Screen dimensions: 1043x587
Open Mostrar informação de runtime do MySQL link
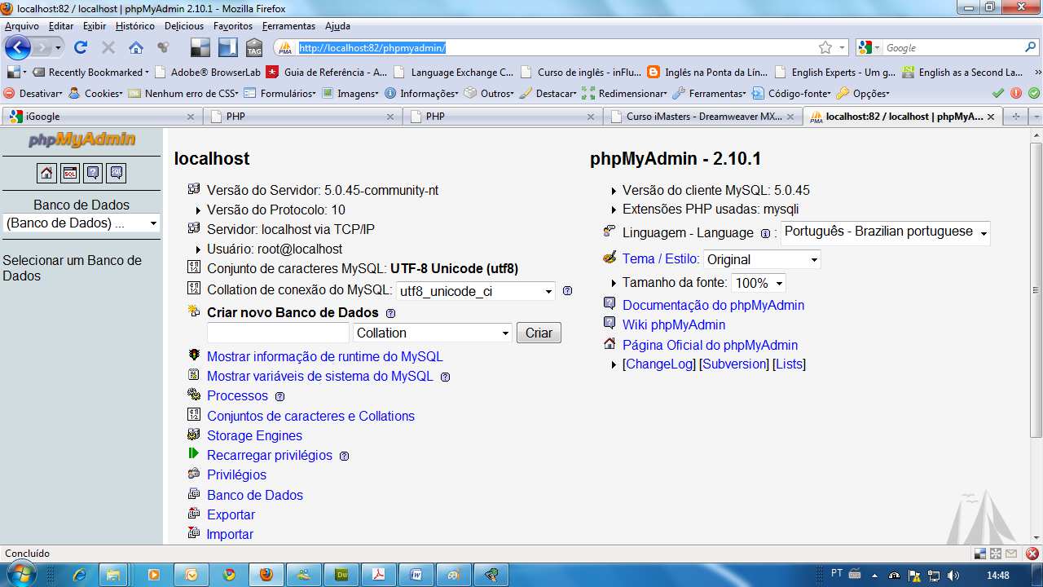pos(325,356)
